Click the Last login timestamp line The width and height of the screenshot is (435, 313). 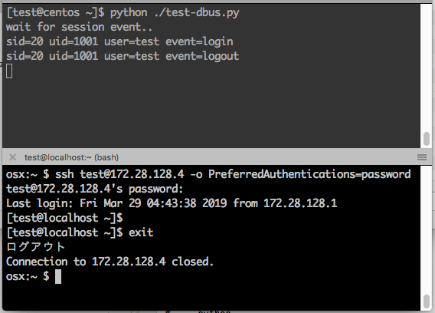tap(172, 203)
